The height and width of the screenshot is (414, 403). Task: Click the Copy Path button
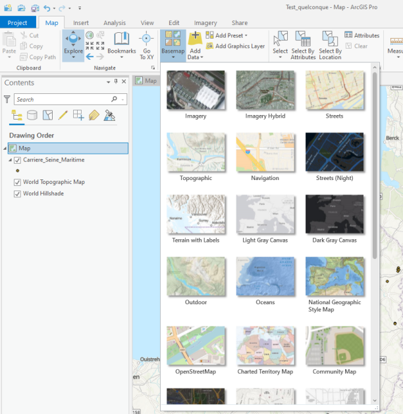point(38,57)
